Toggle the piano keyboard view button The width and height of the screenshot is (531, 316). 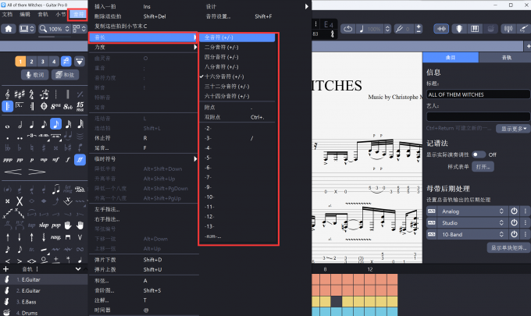[x=475, y=29]
